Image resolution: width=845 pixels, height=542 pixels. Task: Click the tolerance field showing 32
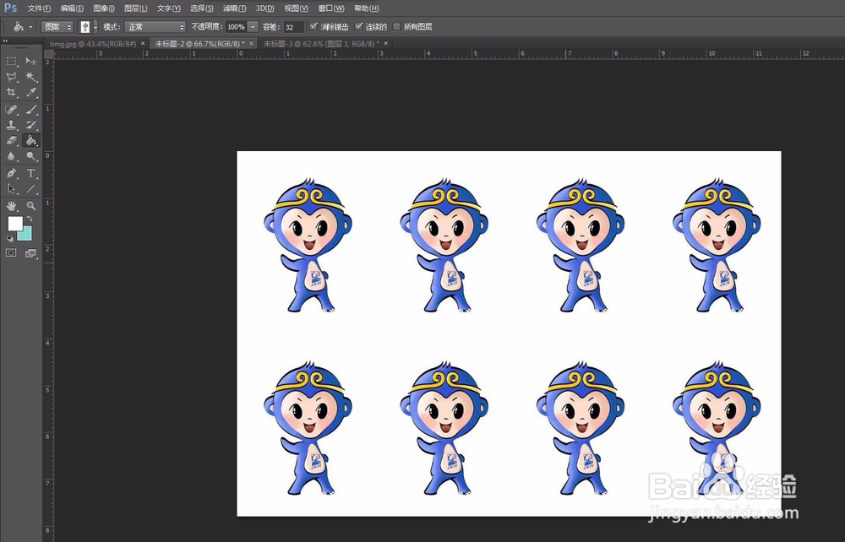click(293, 27)
